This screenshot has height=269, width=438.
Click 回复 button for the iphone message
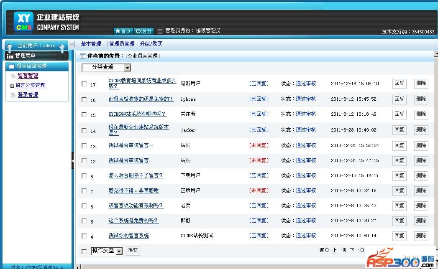[x=399, y=99]
